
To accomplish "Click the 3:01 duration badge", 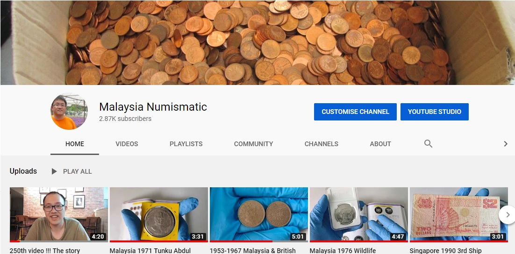I will (498, 236).
